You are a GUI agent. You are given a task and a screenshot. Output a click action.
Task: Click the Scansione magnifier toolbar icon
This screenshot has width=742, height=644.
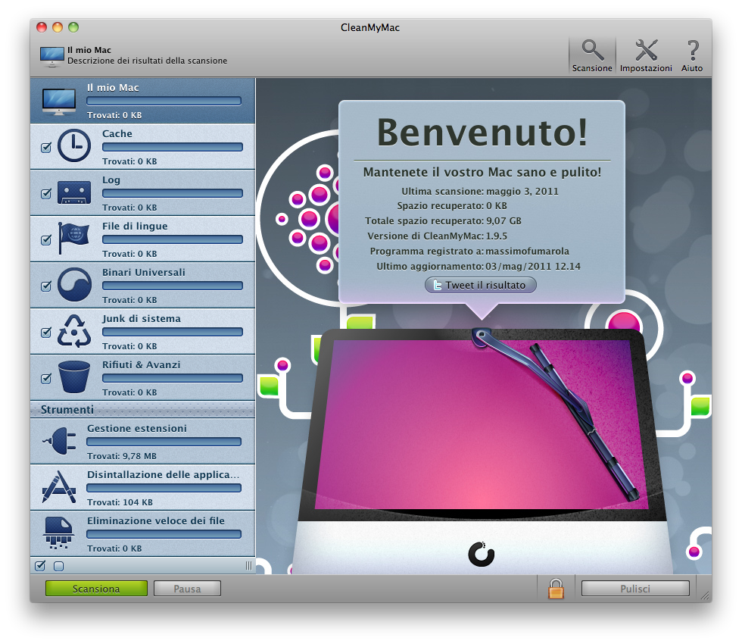[592, 51]
